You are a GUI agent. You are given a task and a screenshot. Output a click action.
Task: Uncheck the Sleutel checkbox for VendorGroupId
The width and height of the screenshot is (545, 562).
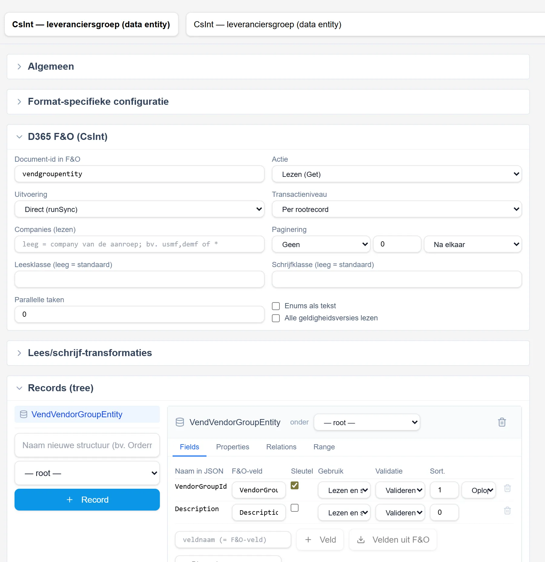295,485
